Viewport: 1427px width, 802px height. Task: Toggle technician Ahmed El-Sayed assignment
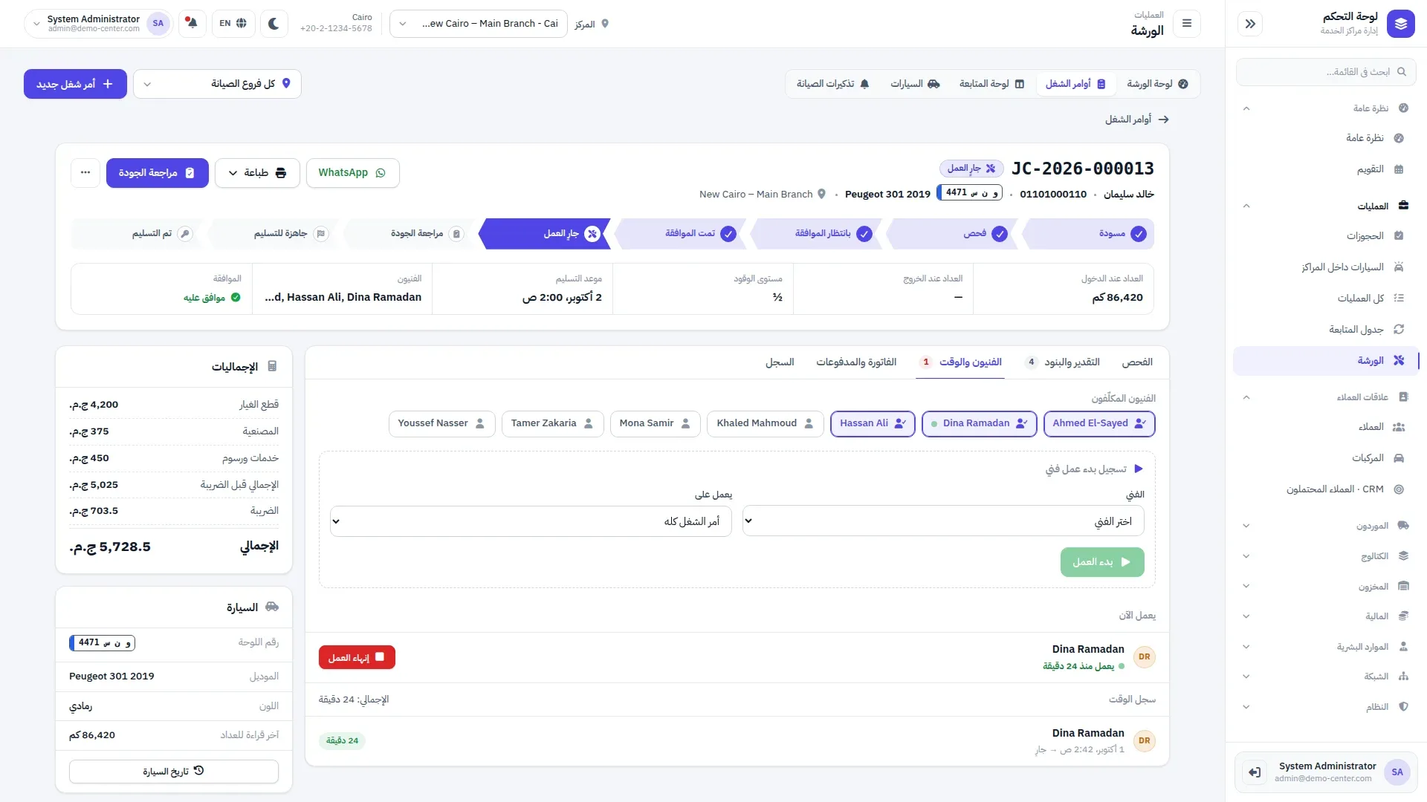pyautogui.click(x=1099, y=423)
